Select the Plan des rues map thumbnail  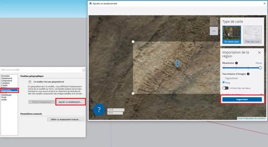pyautogui.click(x=252, y=35)
